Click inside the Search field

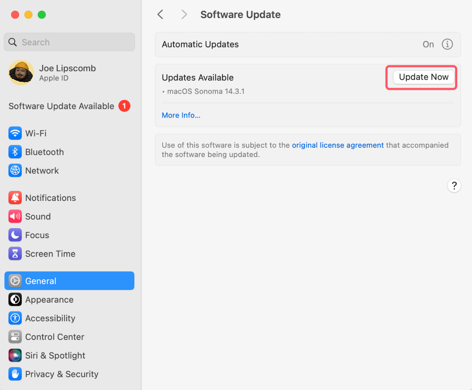pyautogui.click(x=69, y=42)
